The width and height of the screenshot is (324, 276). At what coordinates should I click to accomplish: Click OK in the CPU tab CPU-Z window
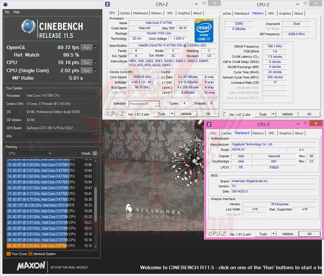208,114
